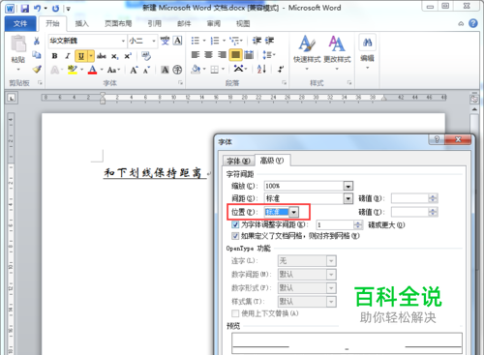Open the 缩放 100% scale dropdown
Image resolution: width=484 pixels, height=355 pixels.
pos(348,186)
